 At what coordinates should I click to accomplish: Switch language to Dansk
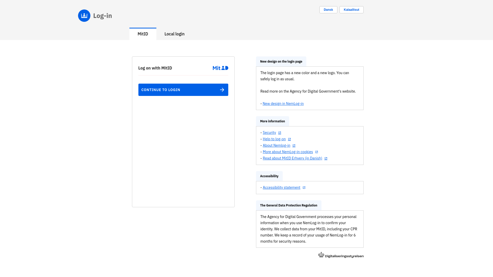pyautogui.click(x=328, y=10)
